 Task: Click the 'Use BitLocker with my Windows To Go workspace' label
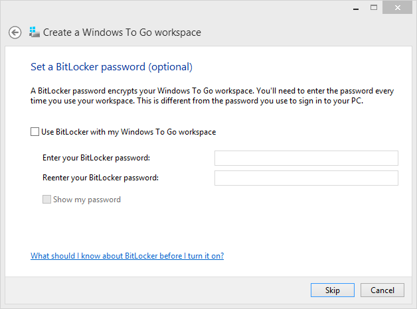[128, 132]
